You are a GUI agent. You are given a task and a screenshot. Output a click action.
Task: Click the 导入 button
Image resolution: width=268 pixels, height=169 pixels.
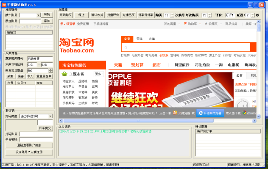(x=30, y=77)
